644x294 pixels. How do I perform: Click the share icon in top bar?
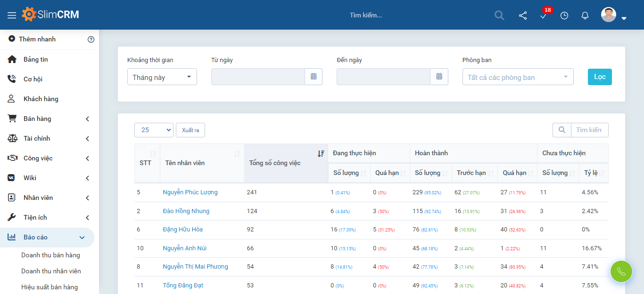tap(523, 16)
